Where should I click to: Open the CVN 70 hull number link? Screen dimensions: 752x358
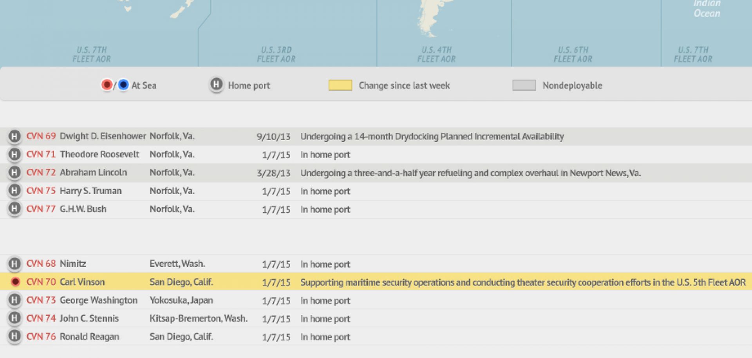tap(41, 282)
